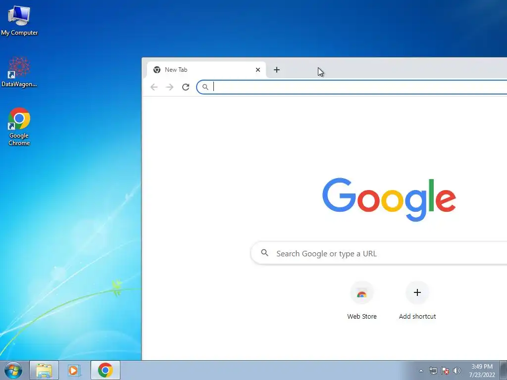The width and height of the screenshot is (507, 380).
Task: Select the New Tab tab
Action: [x=206, y=70]
